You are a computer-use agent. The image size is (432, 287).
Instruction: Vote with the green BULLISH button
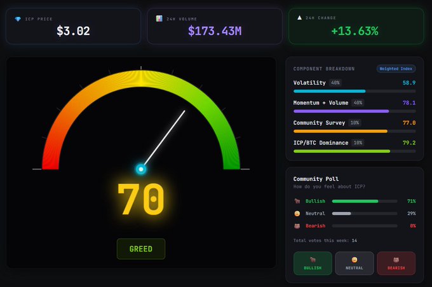tap(313, 263)
